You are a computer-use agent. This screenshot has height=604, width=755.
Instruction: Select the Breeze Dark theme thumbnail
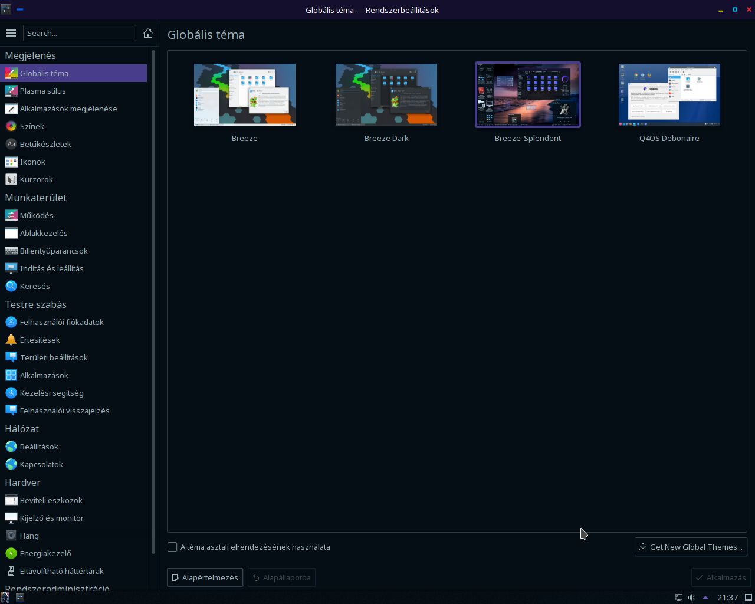click(x=386, y=94)
